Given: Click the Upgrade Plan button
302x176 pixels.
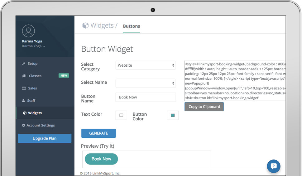Looking at the screenshot, I should pos(45,138).
